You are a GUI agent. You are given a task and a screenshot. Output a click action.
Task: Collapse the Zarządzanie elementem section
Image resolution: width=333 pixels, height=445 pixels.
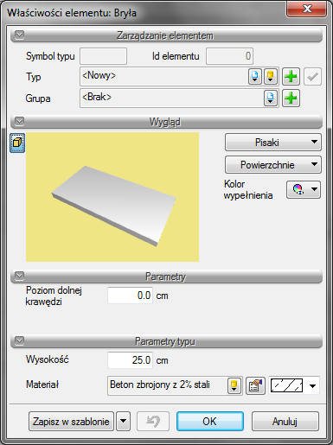[19, 35]
